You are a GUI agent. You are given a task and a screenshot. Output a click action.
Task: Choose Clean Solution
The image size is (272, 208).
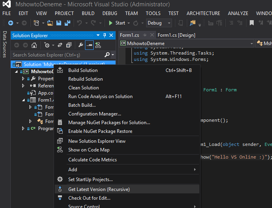(127, 87)
